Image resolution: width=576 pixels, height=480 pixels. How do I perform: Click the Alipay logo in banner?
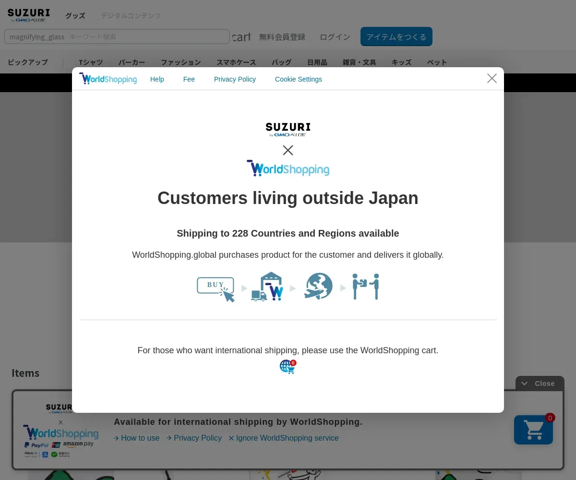tap(31, 454)
